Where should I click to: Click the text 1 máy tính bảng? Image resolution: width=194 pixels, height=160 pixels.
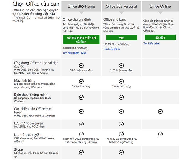[x=121, y=86]
